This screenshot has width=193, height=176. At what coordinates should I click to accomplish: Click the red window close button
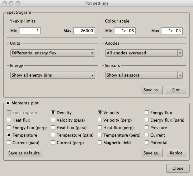5,3
